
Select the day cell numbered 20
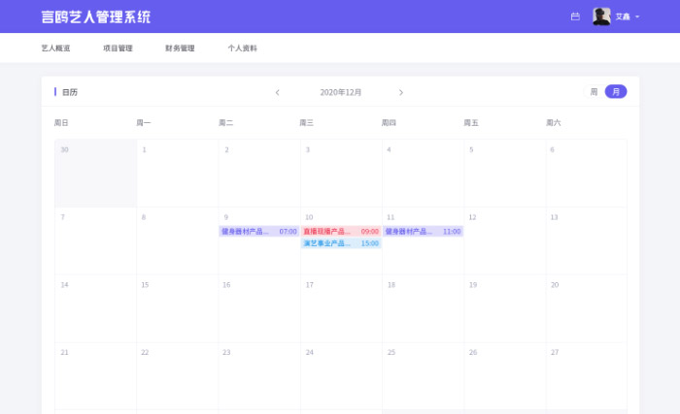tap(587, 308)
